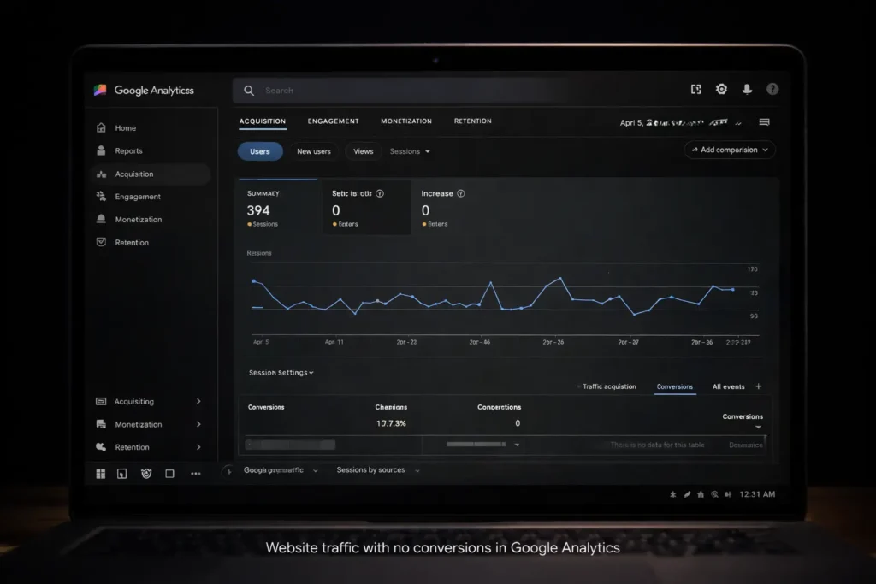Click the Google Analytics logo icon
This screenshot has height=584, width=876.
click(x=101, y=90)
